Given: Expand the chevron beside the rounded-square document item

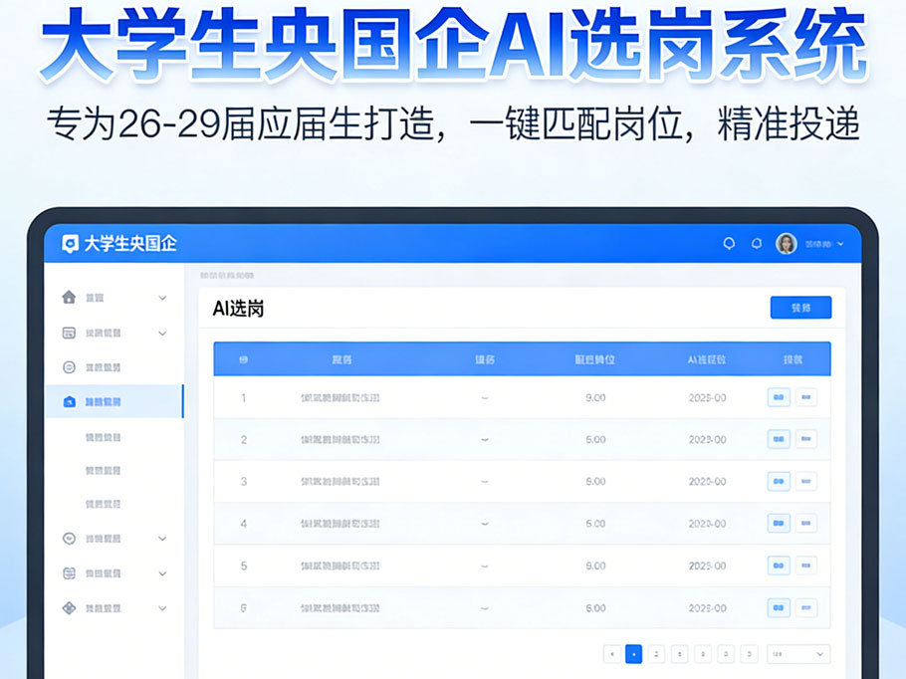Looking at the screenshot, I should pyautogui.click(x=162, y=573).
